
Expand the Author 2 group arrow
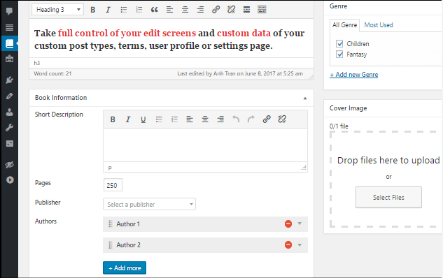300,245
